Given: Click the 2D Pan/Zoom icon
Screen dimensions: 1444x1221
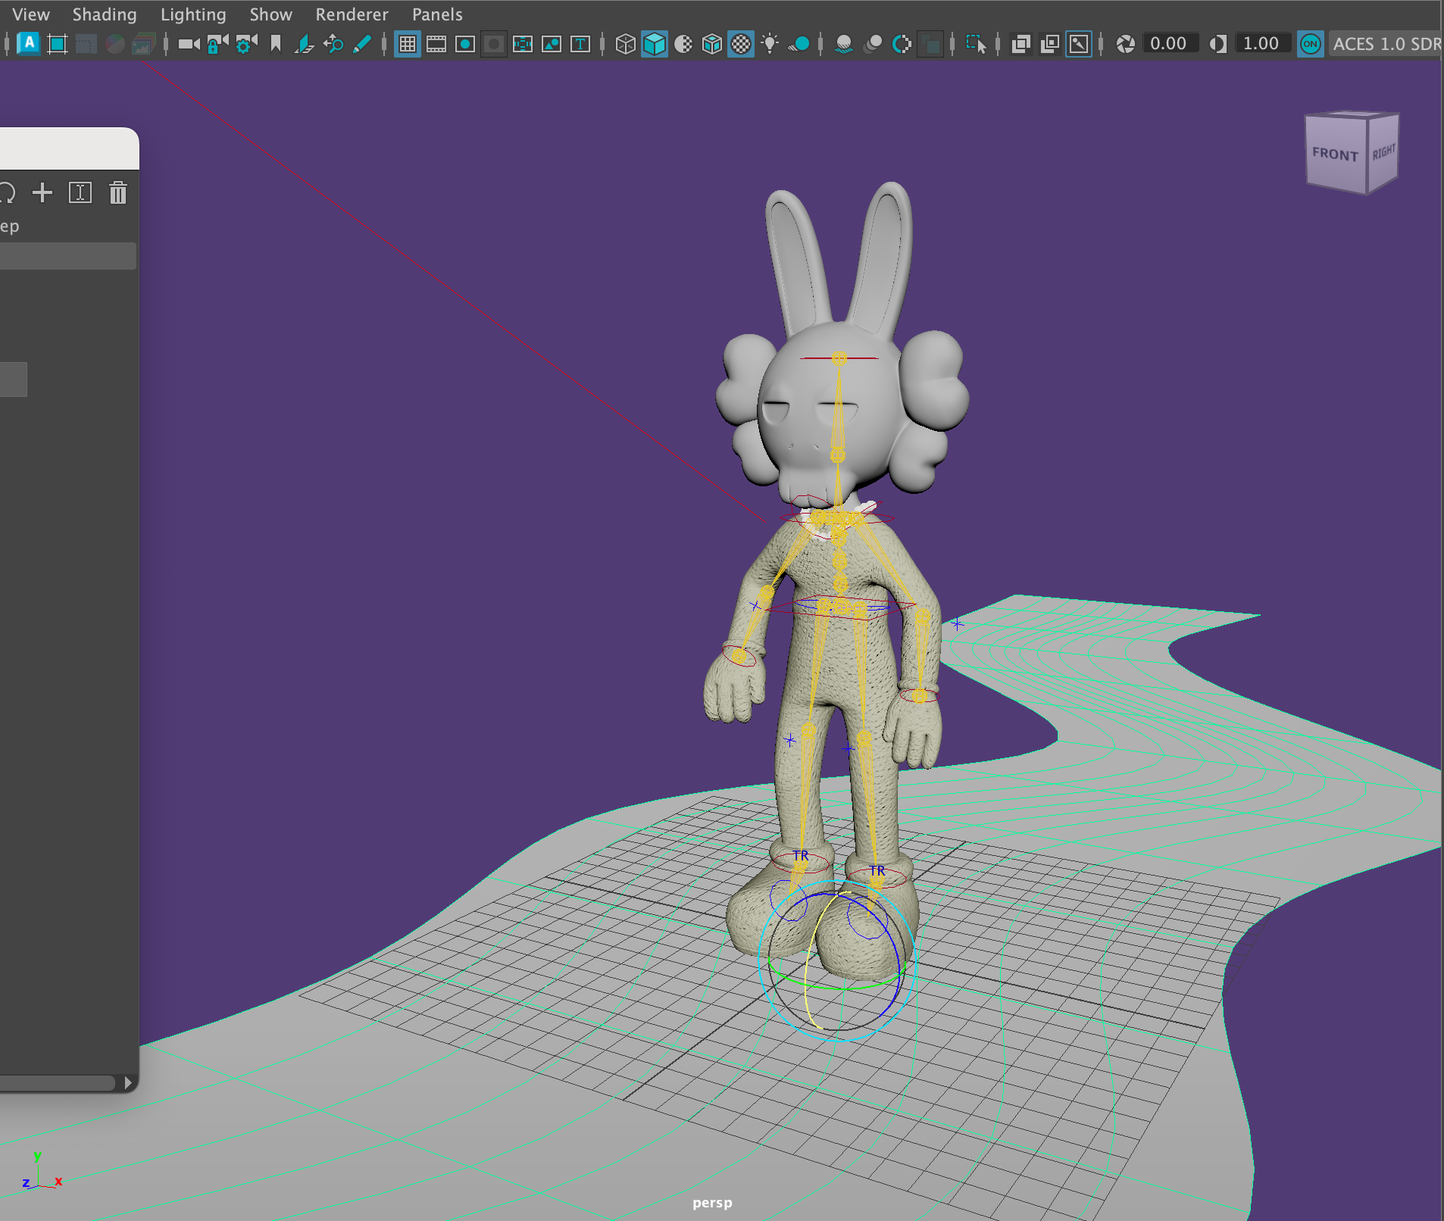Looking at the screenshot, I should coord(333,44).
